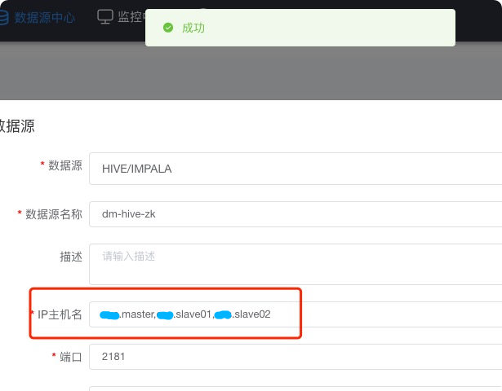The width and height of the screenshot is (502, 391).
Task: Click the monitor icon beside 监控
Action: pos(105,16)
